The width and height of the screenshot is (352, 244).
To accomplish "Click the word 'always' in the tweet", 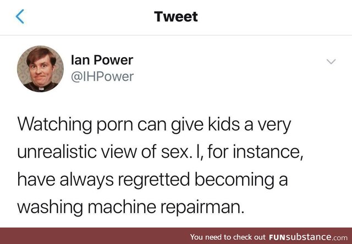I will [x=87, y=180].
